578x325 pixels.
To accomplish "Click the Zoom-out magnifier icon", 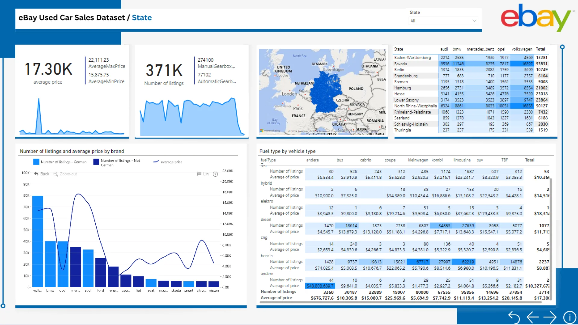I will tap(56, 174).
